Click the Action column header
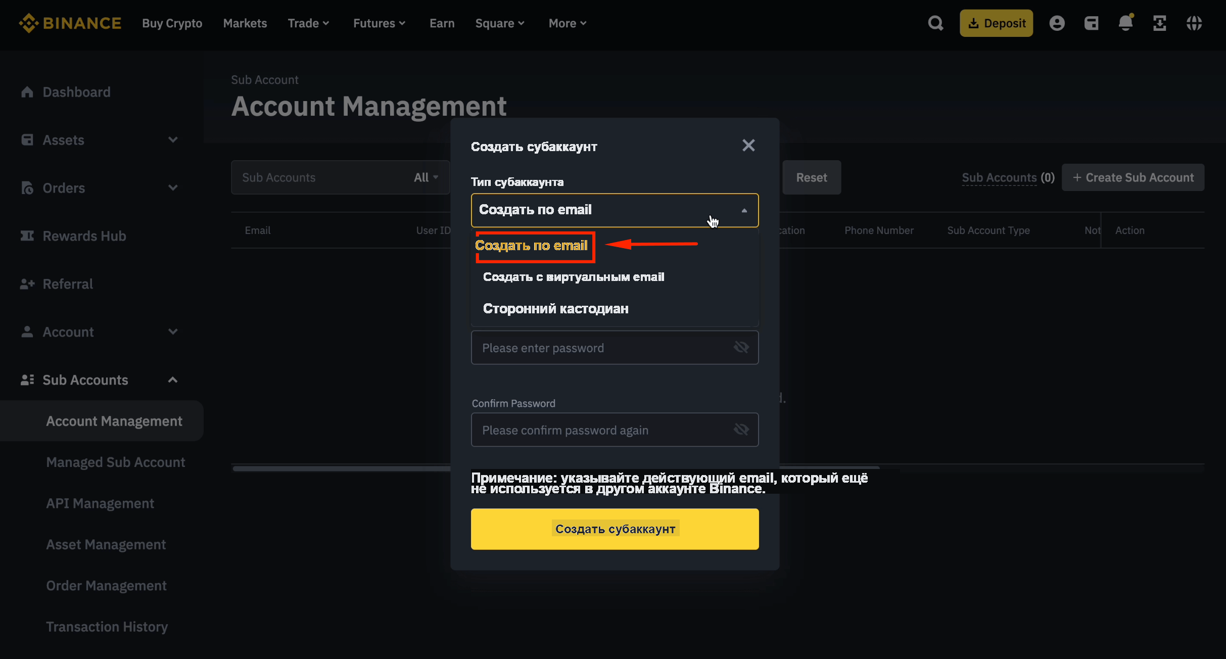Image resolution: width=1226 pixels, height=659 pixels. click(x=1130, y=230)
